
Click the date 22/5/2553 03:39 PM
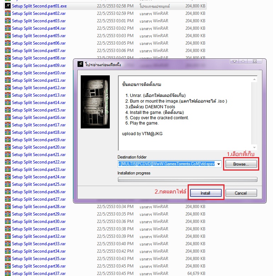click(115, 236)
